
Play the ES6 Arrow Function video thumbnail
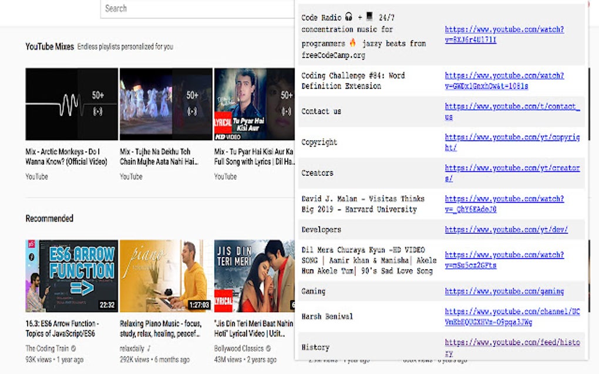pos(72,276)
